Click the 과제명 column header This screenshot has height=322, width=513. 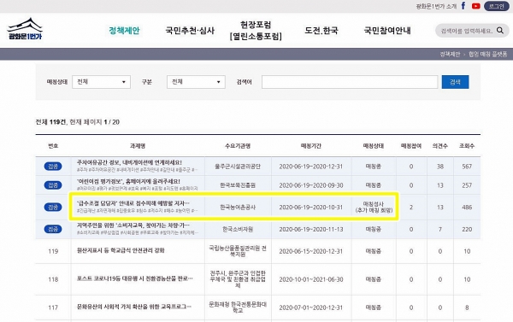[x=138, y=146]
